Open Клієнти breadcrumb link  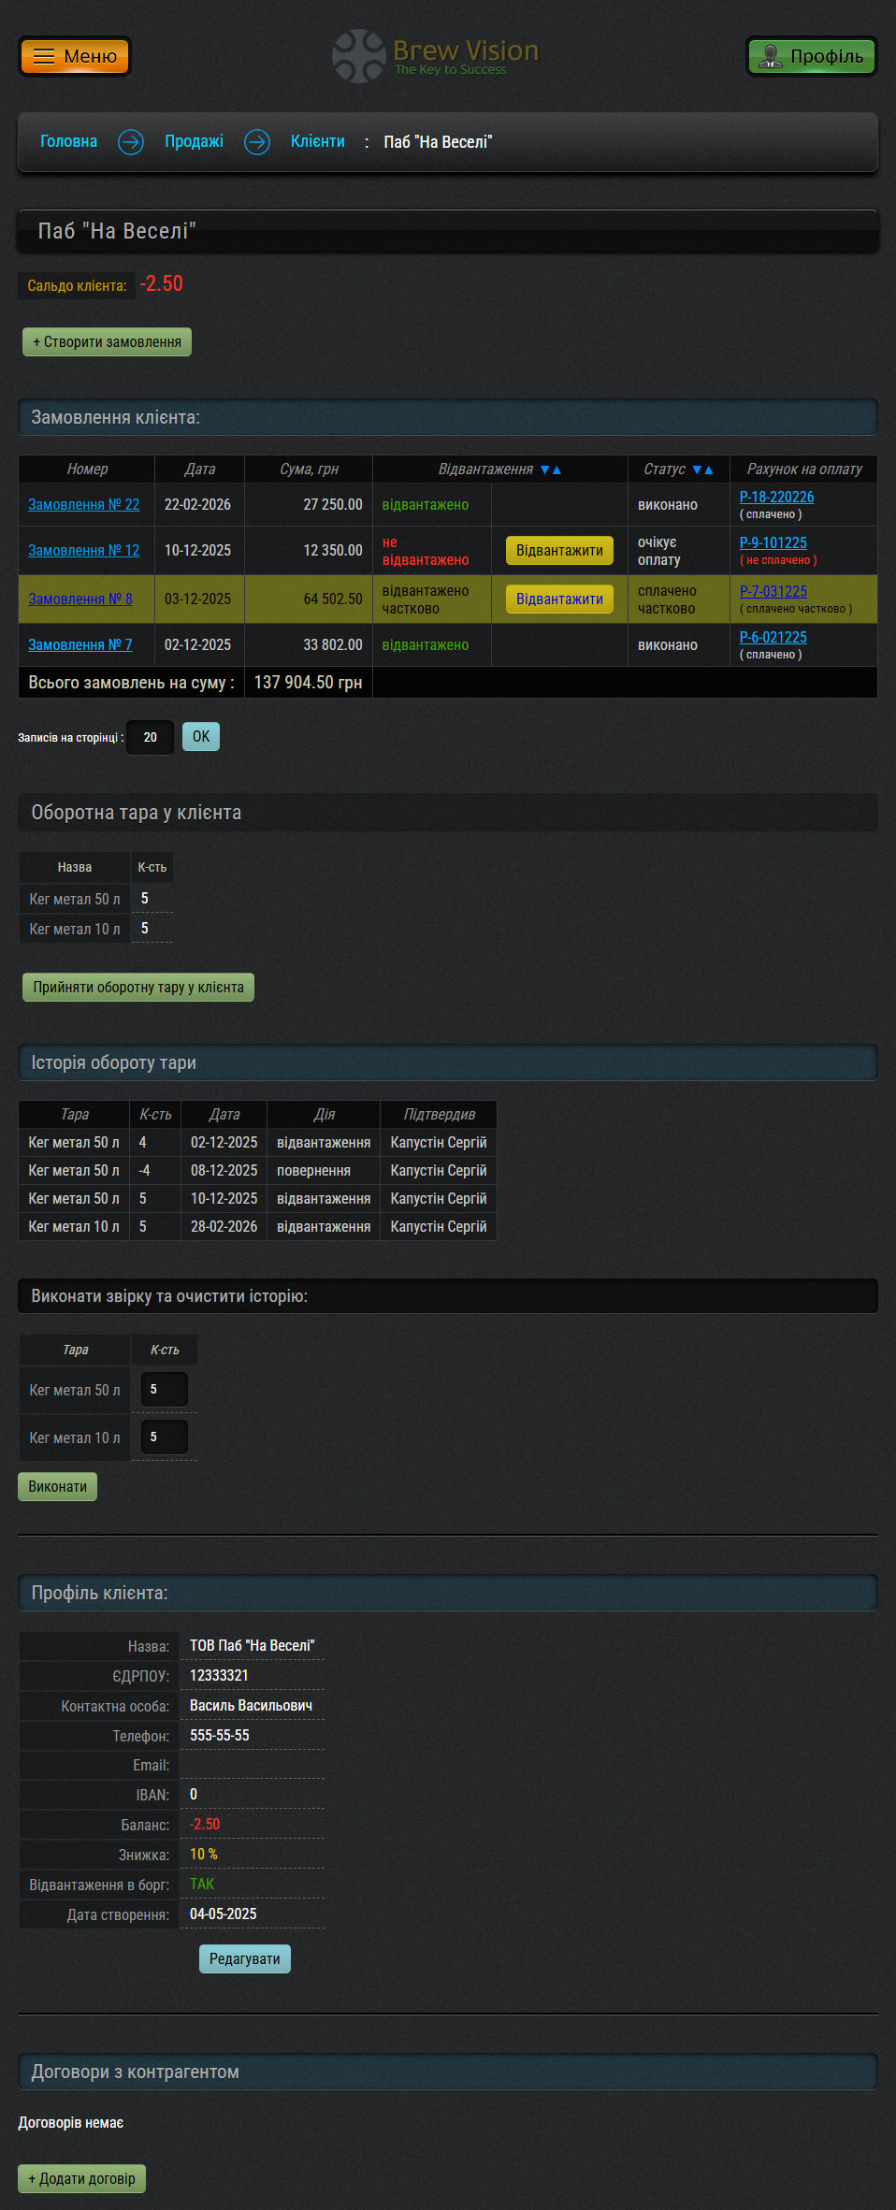(317, 142)
